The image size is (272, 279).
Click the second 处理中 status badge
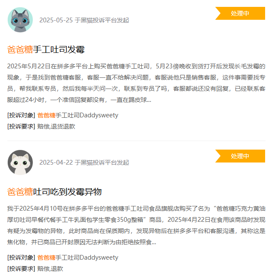pyautogui.click(x=240, y=156)
